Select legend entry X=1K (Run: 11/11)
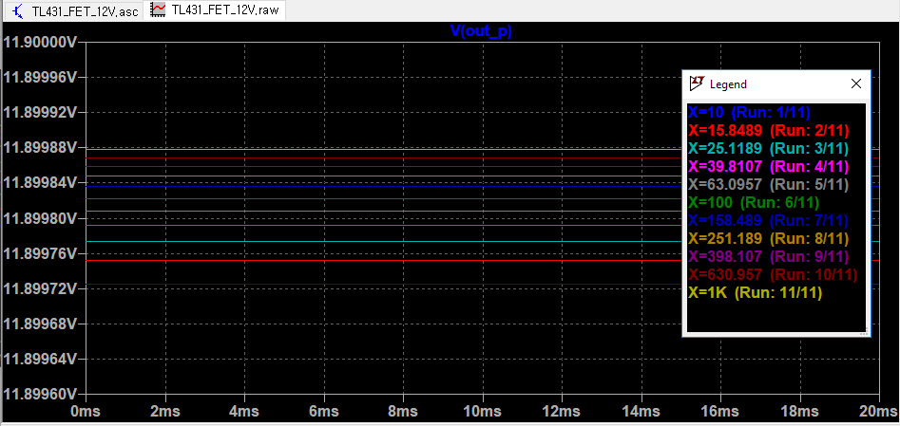The height and width of the screenshot is (426, 900). (x=755, y=292)
